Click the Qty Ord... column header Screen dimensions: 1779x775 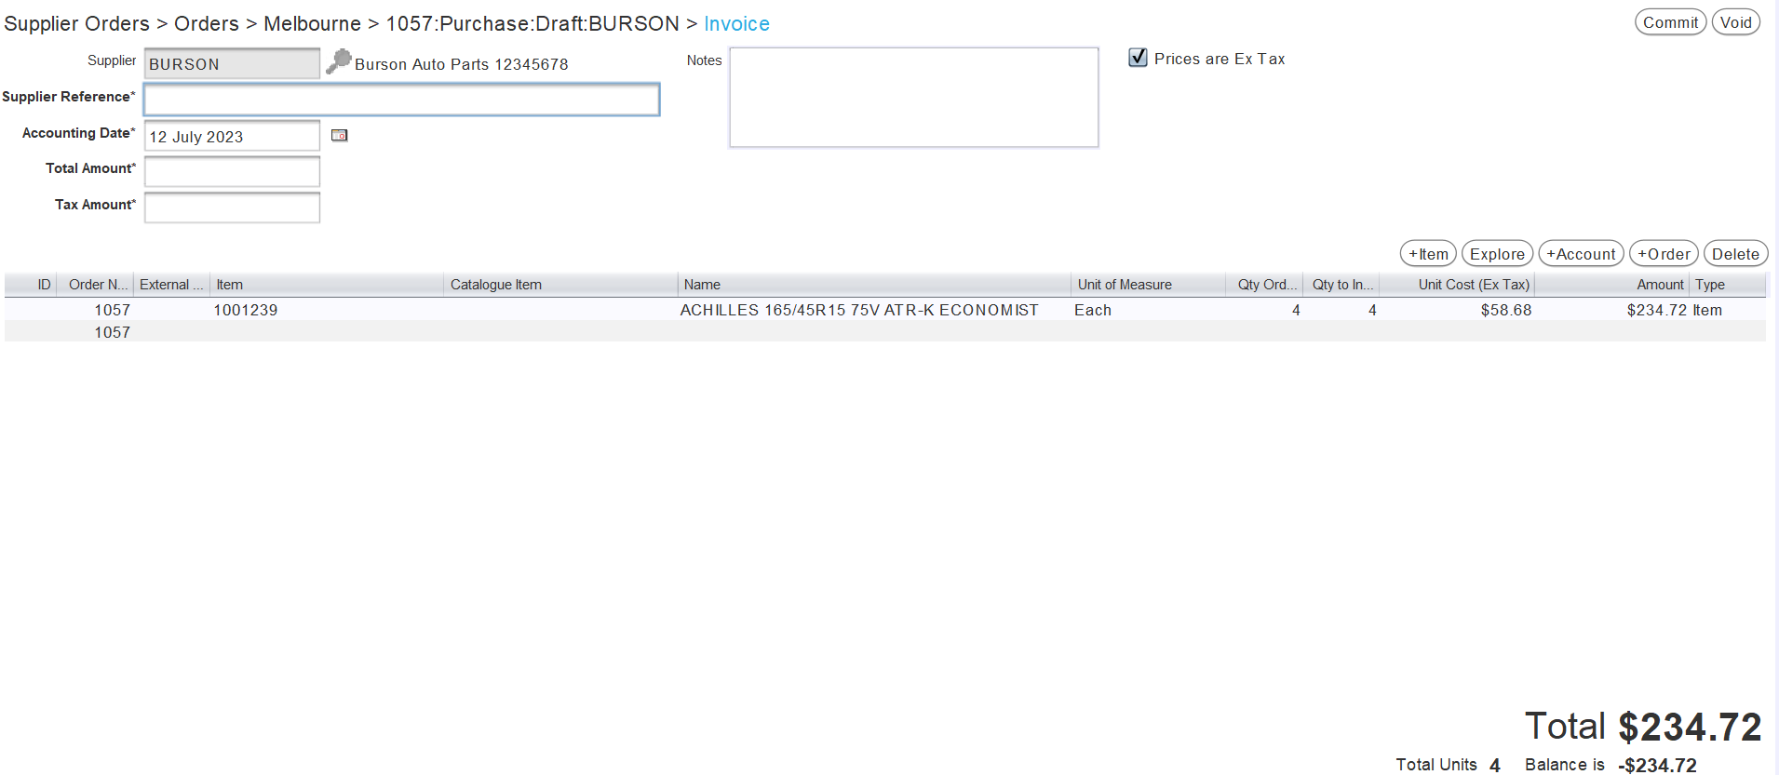tap(1266, 285)
